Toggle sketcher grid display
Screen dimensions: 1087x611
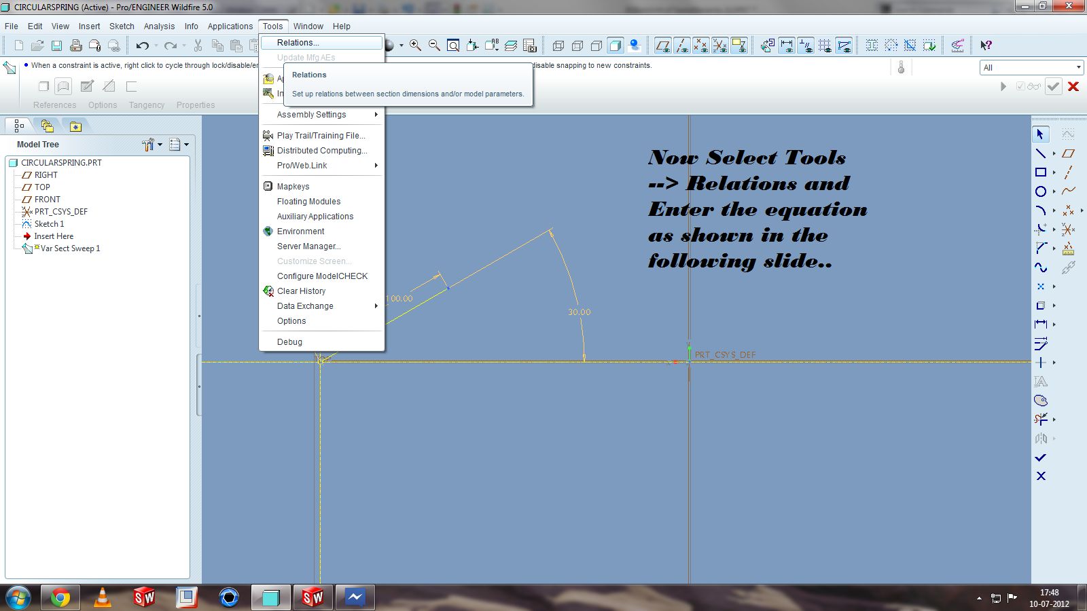click(825, 45)
